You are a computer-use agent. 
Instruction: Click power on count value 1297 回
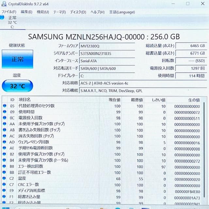click(x=191, y=68)
